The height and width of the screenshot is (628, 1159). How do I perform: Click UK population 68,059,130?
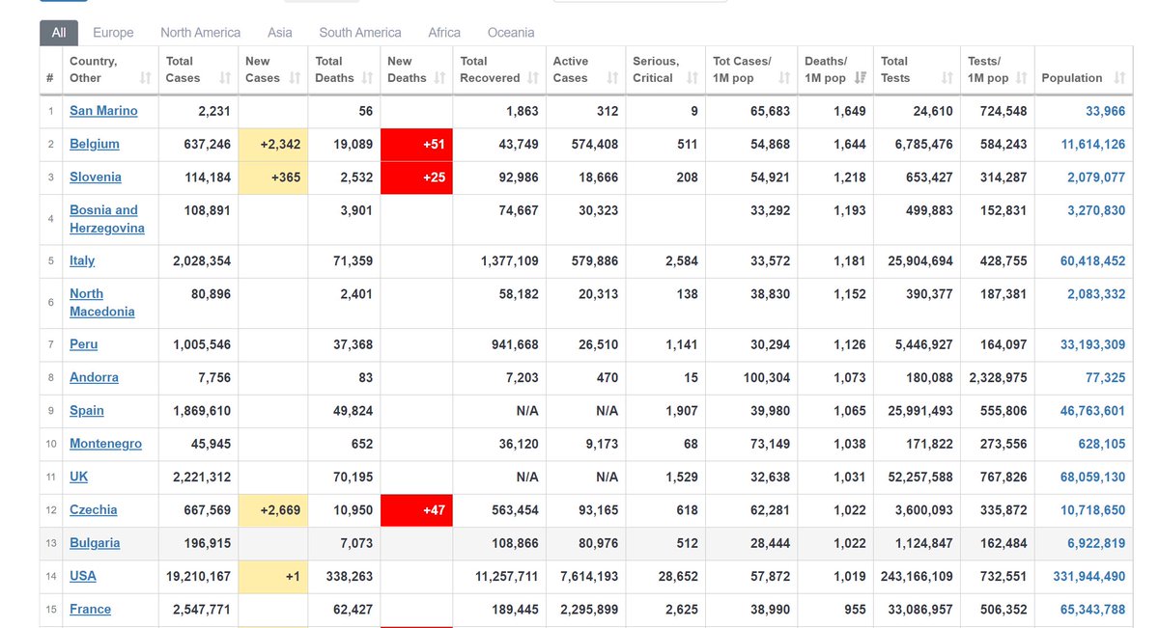pos(1092,477)
